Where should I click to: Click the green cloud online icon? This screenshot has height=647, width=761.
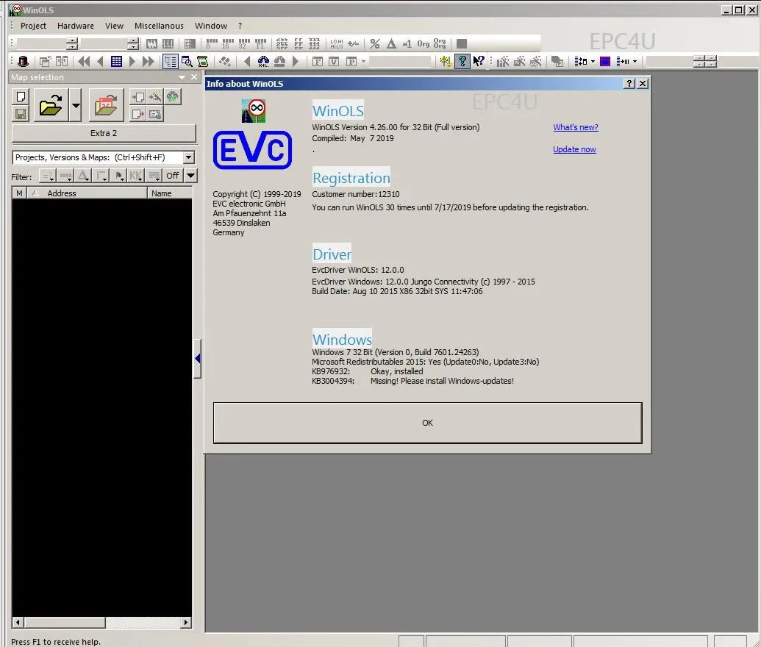point(172,96)
